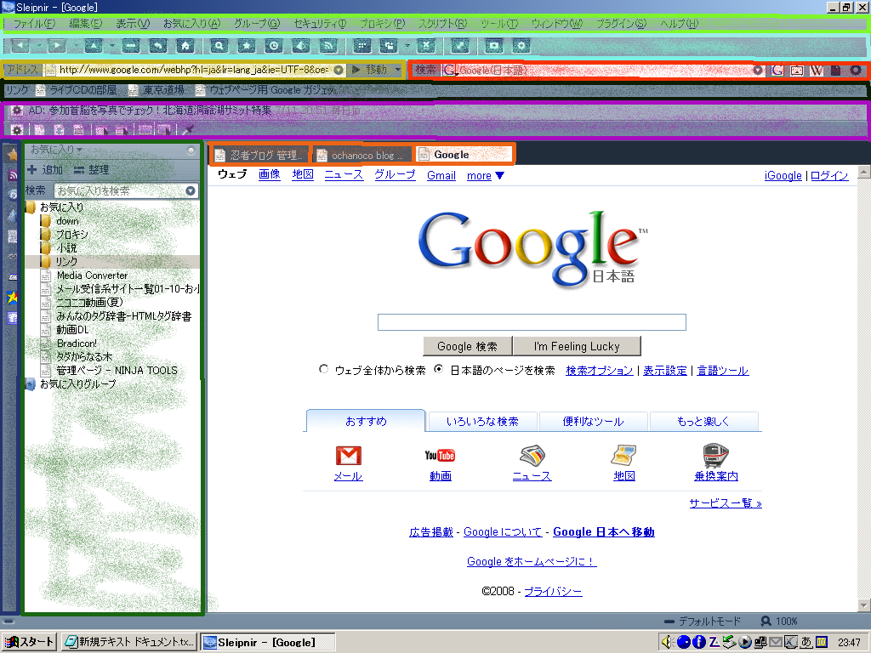Image resolution: width=871 pixels, height=653 pixels.
Task: Open the iGoogle link
Action: pyautogui.click(x=783, y=176)
